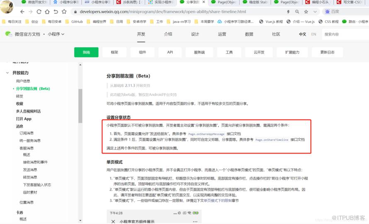This screenshot has height=224, width=369.
Task: Open the magnifier zoom icon in address bar
Action: (x=297, y=12)
